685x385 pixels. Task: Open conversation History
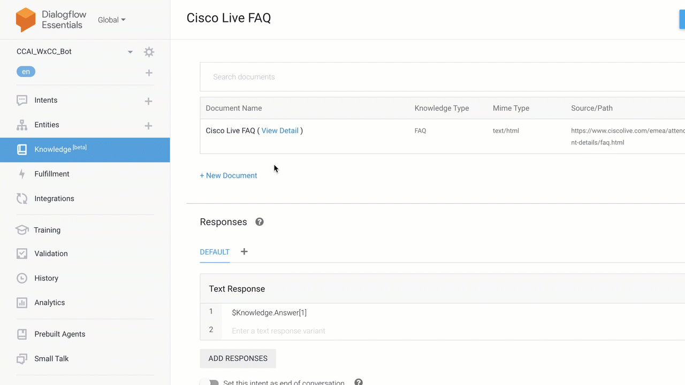47,278
